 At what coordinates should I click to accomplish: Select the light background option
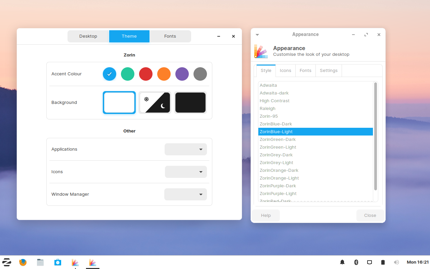point(119,103)
